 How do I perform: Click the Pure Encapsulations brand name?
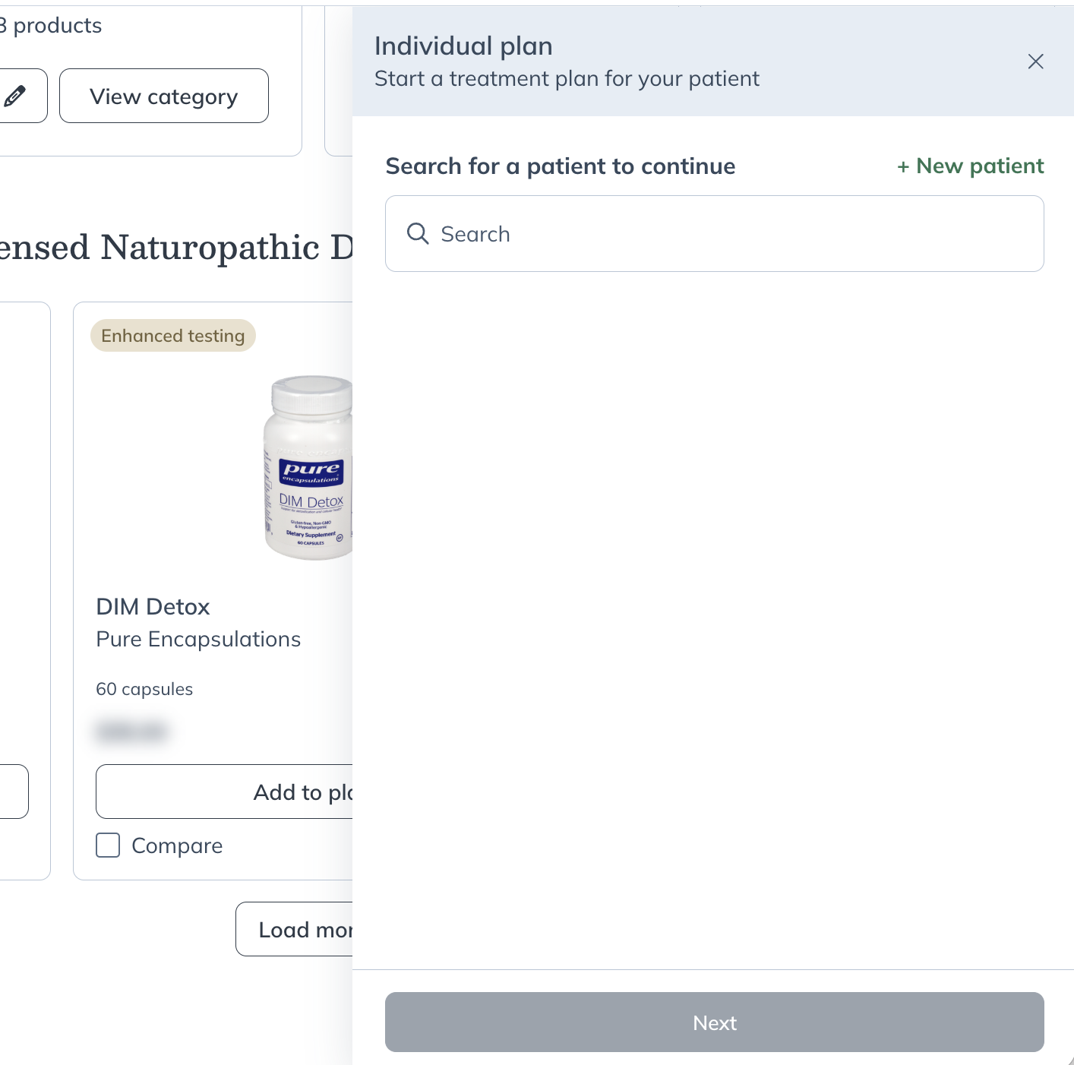[197, 639]
